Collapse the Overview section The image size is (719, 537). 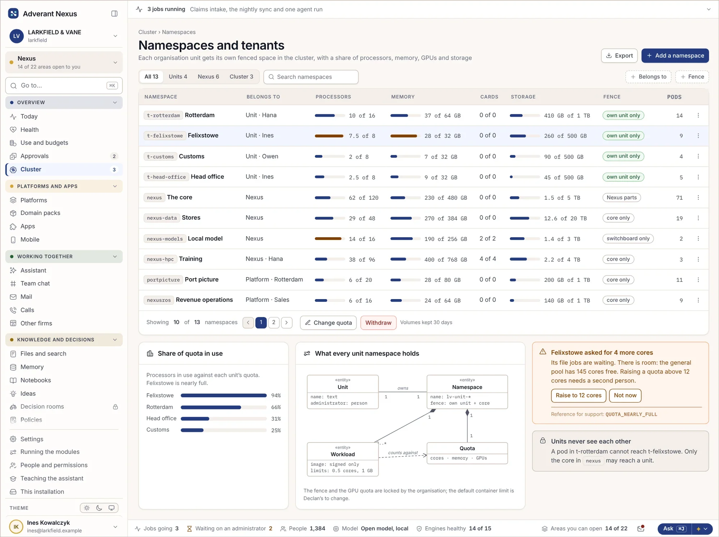pos(64,102)
